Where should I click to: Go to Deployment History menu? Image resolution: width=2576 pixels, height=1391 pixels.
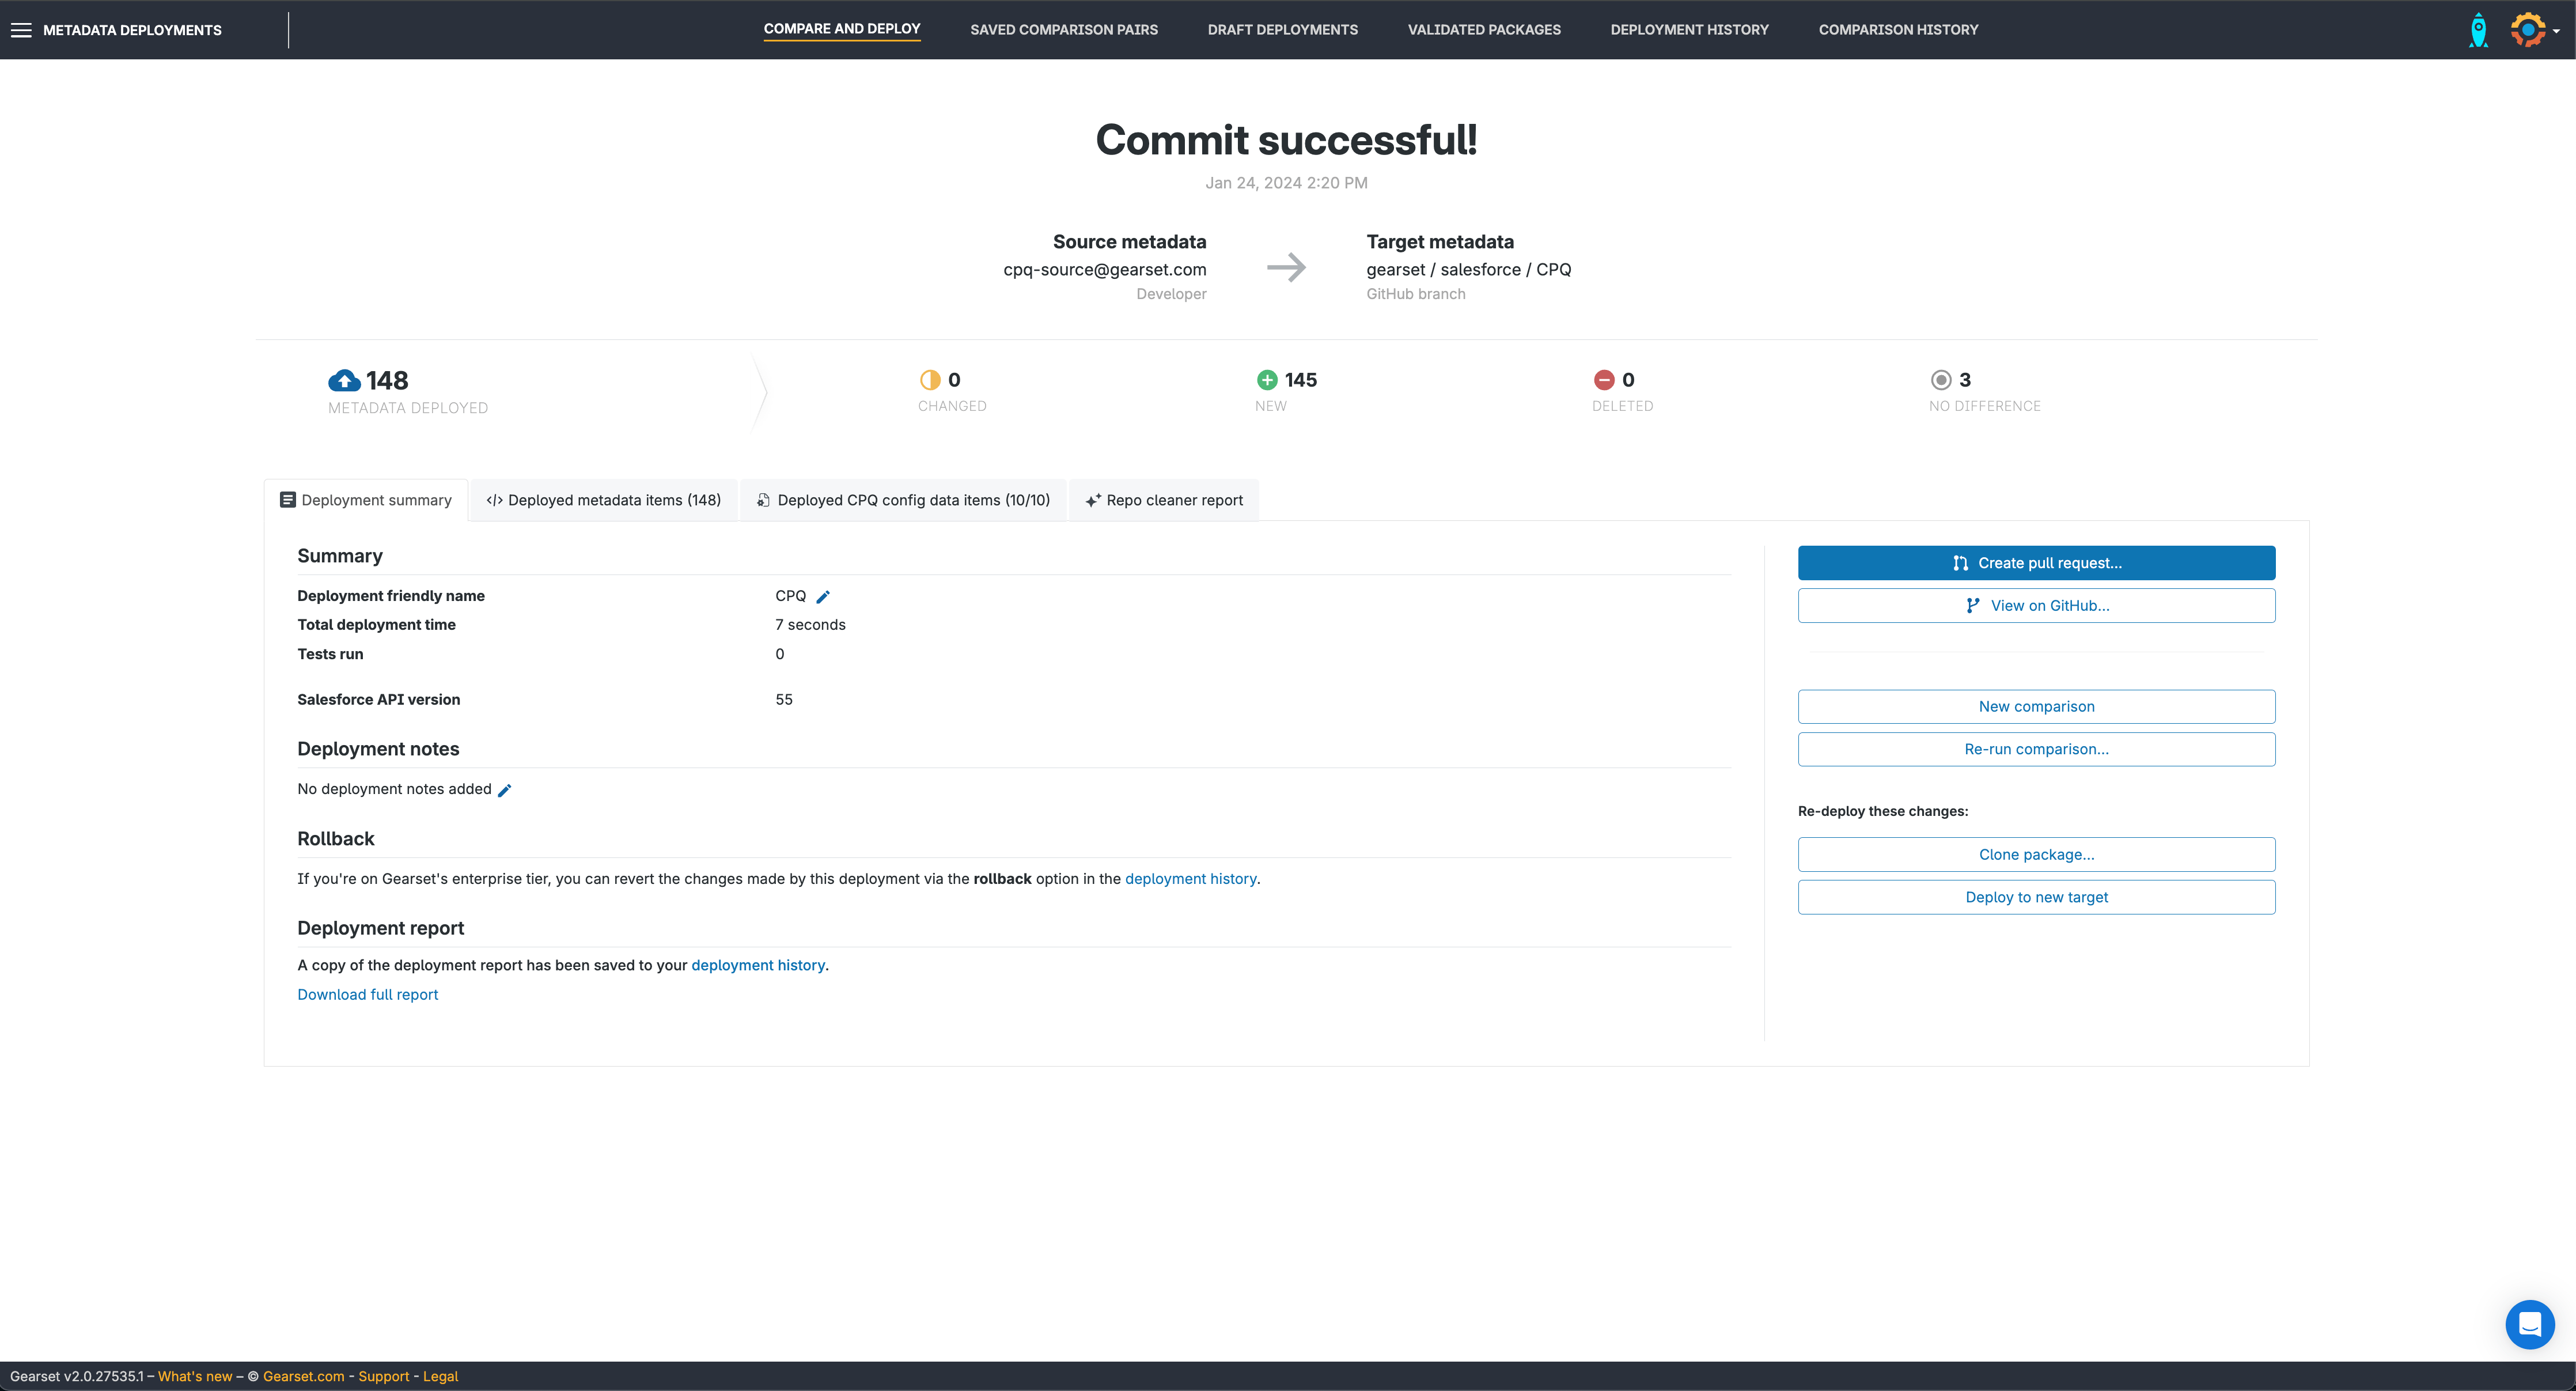point(1689,30)
